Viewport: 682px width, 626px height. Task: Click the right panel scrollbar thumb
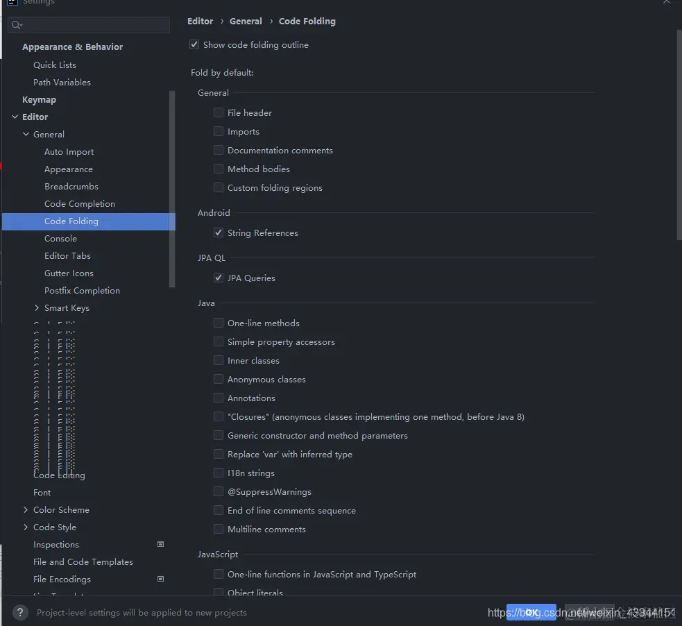pos(679,135)
